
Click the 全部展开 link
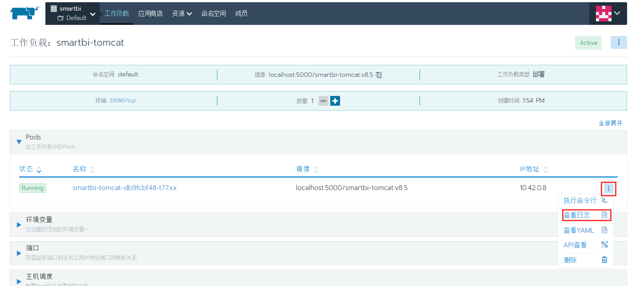(x=611, y=123)
